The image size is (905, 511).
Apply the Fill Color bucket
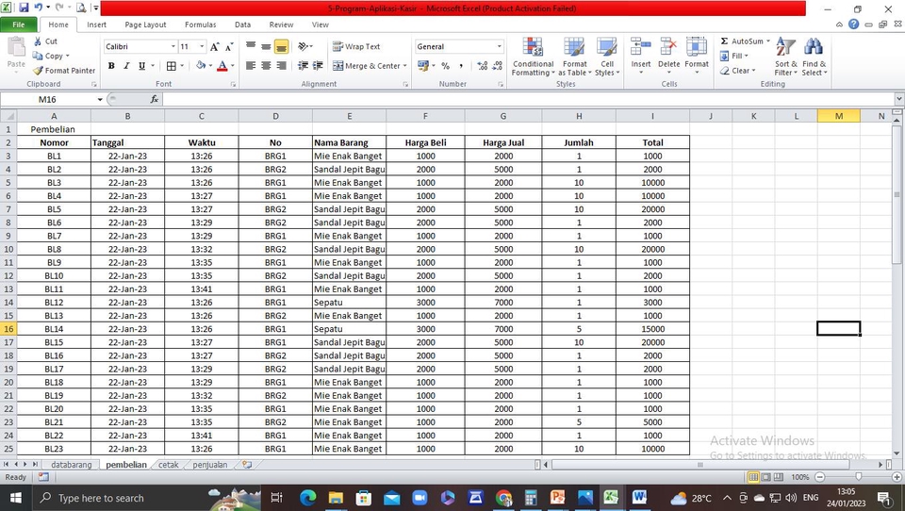click(x=201, y=66)
